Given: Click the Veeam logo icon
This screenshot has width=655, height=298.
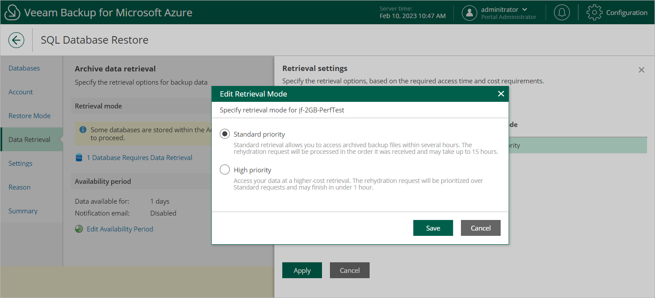Looking at the screenshot, I should coord(12,13).
